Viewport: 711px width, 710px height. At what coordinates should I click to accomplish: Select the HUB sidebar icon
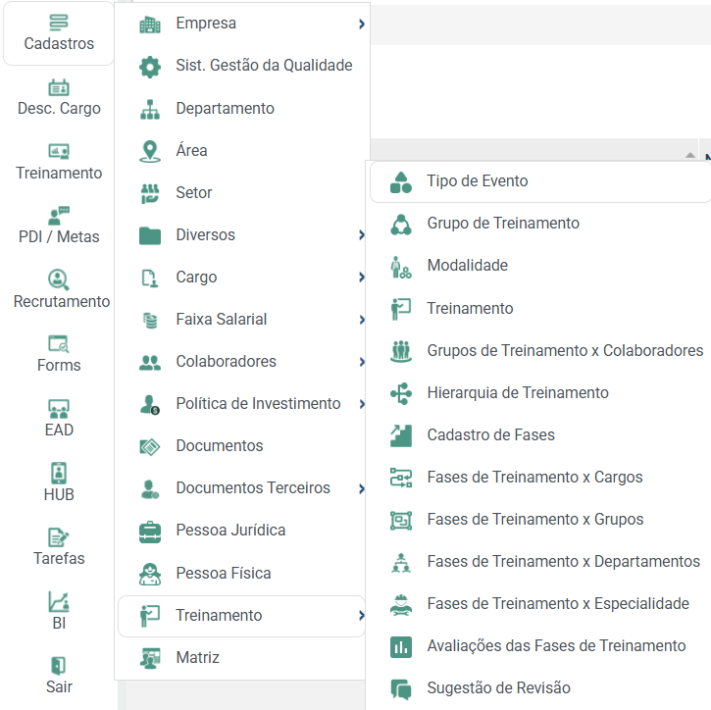59,474
